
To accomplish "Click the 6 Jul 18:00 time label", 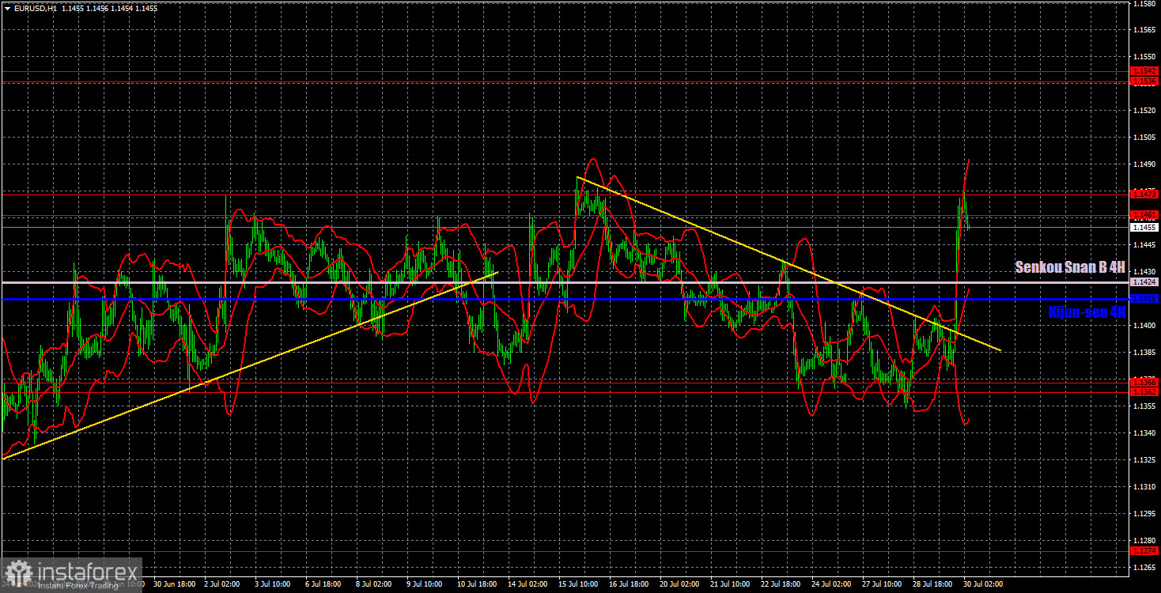I will tap(323, 584).
